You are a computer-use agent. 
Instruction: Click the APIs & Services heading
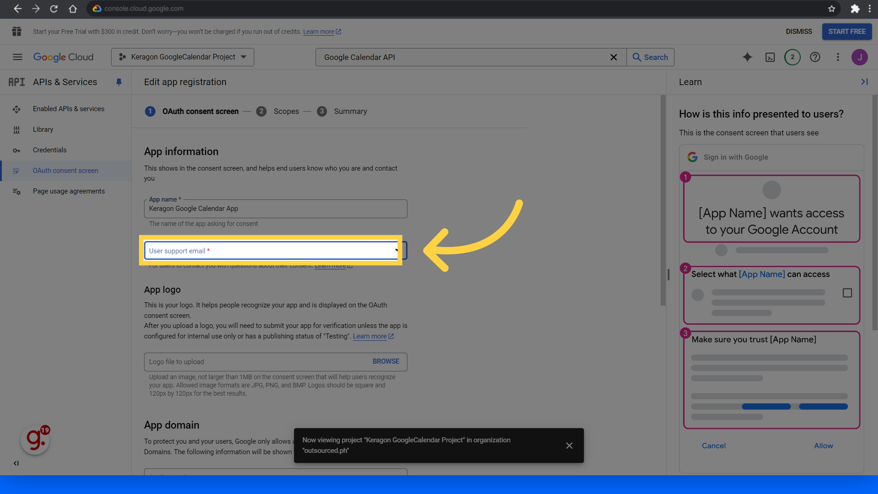pos(65,82)
